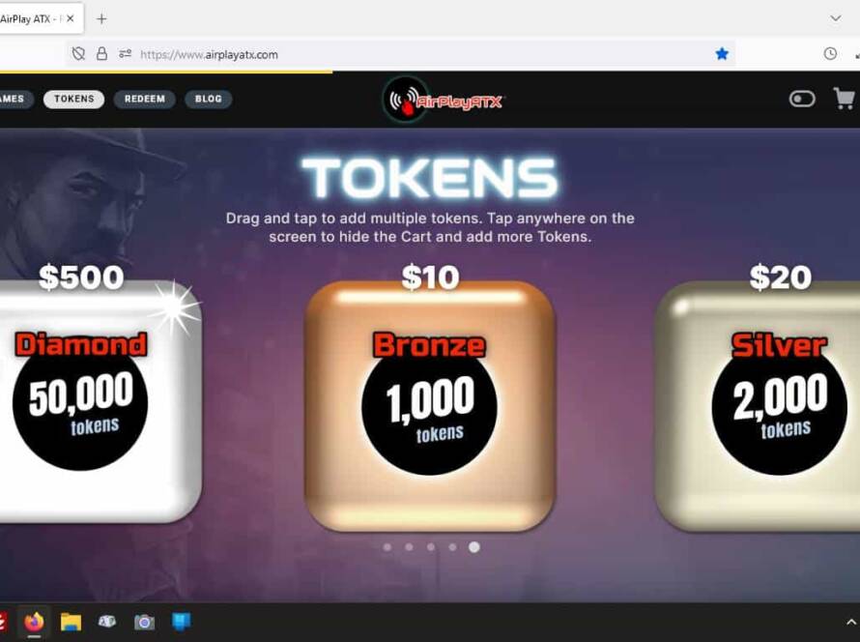Go to the BLOG page

tap(209, 99)
